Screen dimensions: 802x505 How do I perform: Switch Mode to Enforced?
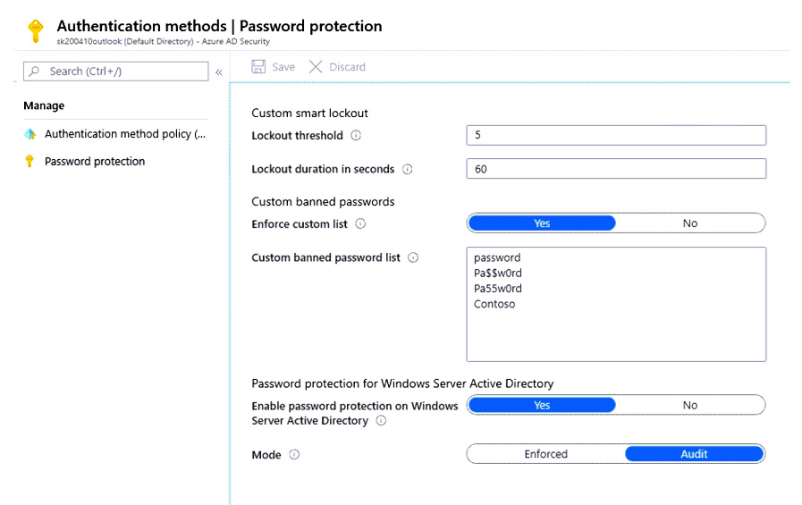pyautogui.click(x=545, y=454)
